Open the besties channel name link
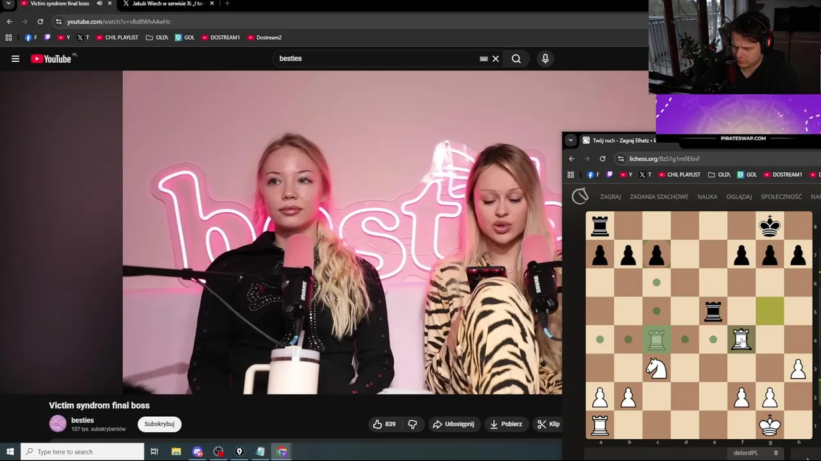This screenshot has width=821, height=461. click(x=82, y=420)
